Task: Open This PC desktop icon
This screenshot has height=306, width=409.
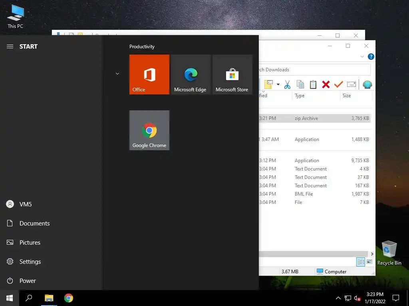Action: pyautogui.click(x=16, y=16)
